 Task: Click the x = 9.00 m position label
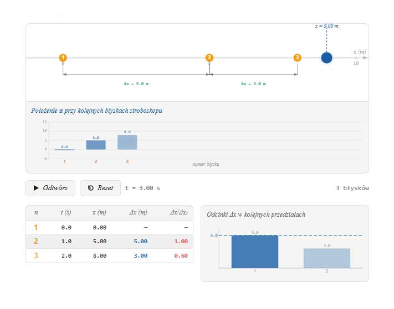(x=326, y=26)
